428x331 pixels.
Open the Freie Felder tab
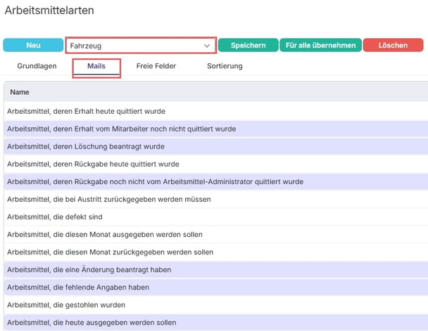(x=156, y=66)
